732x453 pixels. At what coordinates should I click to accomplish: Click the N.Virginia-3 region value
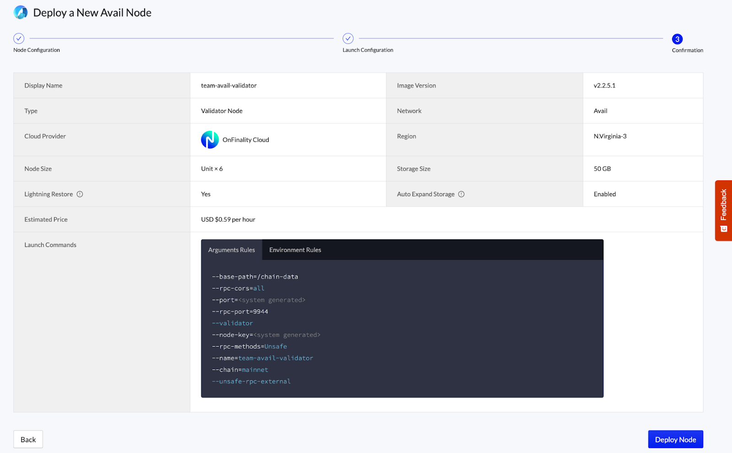tap(610, 136)
